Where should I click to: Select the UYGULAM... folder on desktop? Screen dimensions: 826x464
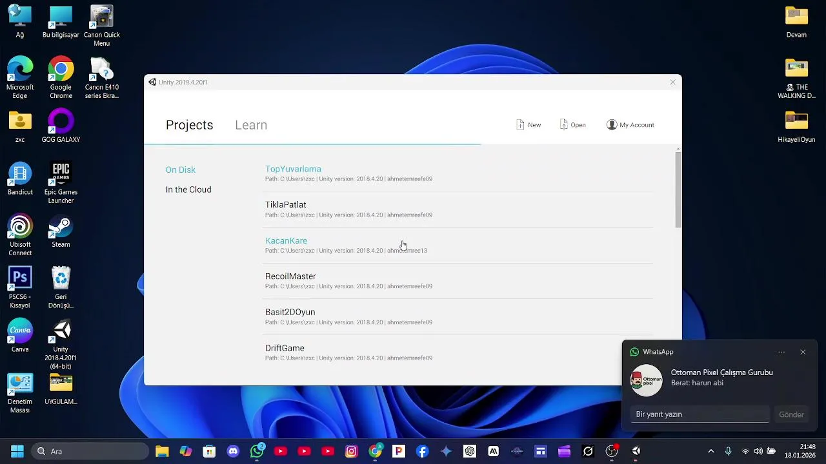(61, 389)
